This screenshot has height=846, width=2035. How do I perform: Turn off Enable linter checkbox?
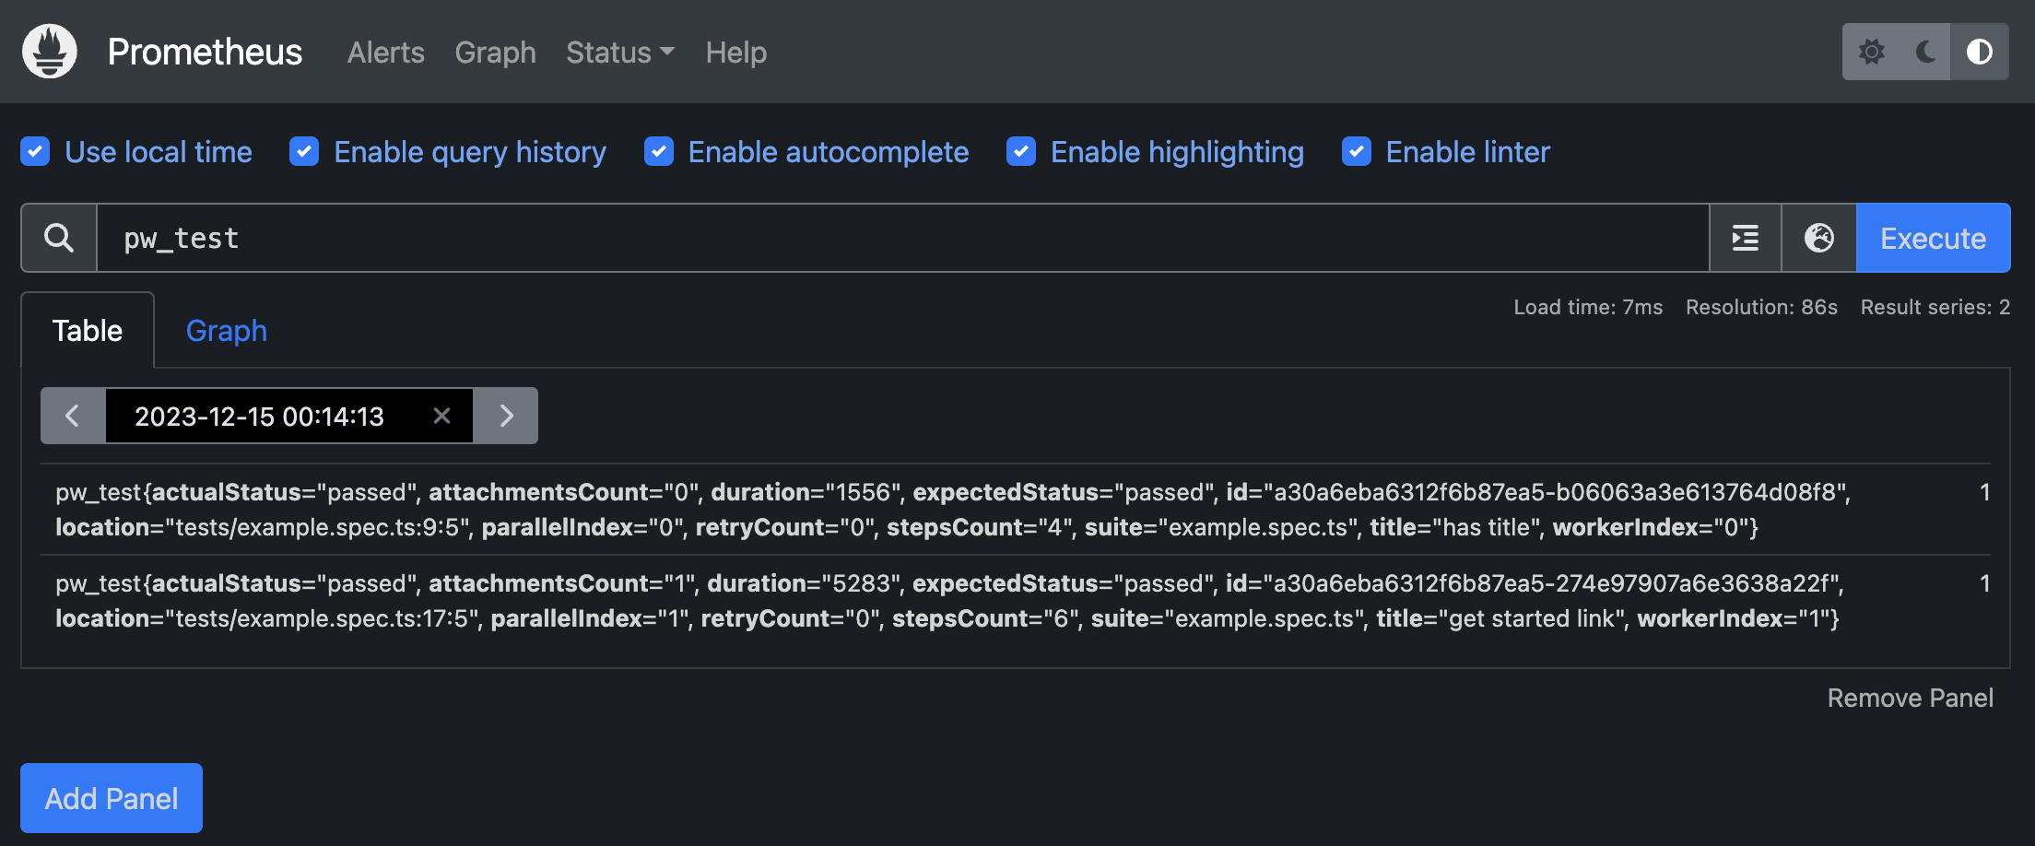(1356, 151)
